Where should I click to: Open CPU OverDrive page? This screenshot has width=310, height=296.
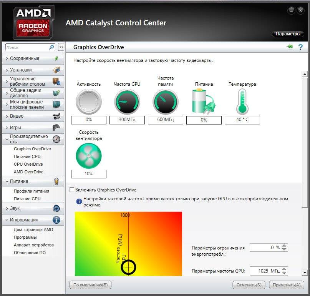[x=28, y=164]
